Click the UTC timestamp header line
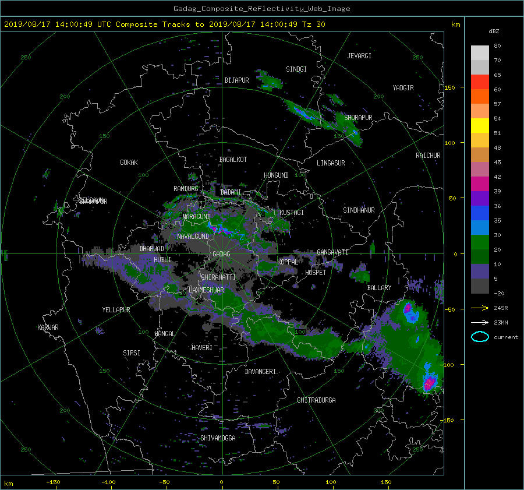The width and height of the screenshot is (524, 490). [x=164, y=24]
